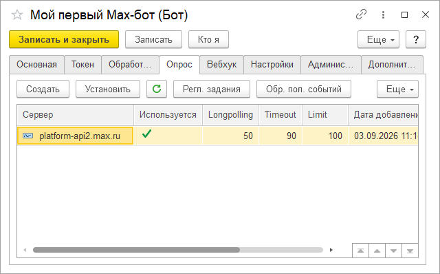Move row up with up arrow

coord(377,251)
